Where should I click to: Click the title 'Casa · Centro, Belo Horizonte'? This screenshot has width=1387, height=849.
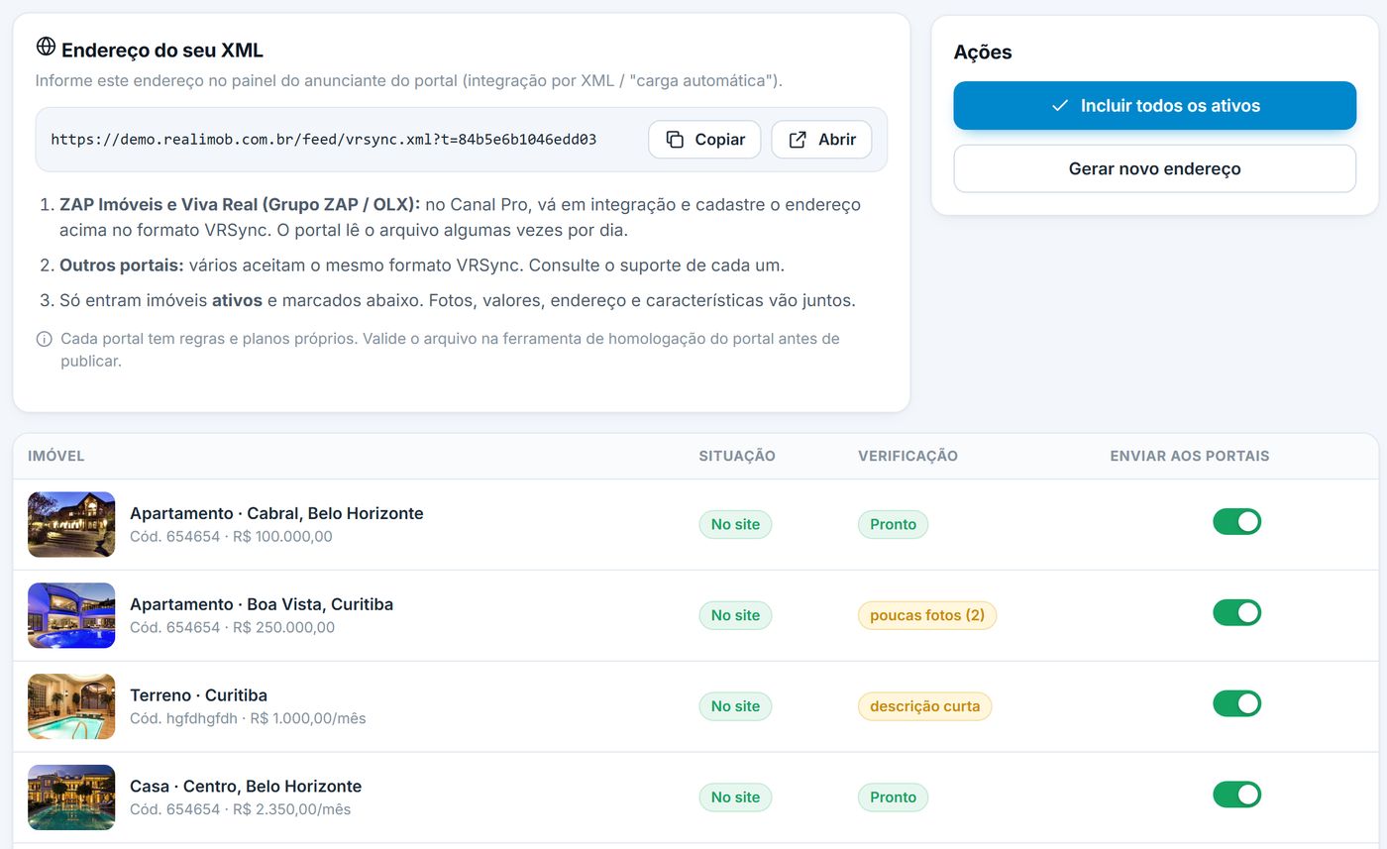pyautogui.click(x=246, y=787)
